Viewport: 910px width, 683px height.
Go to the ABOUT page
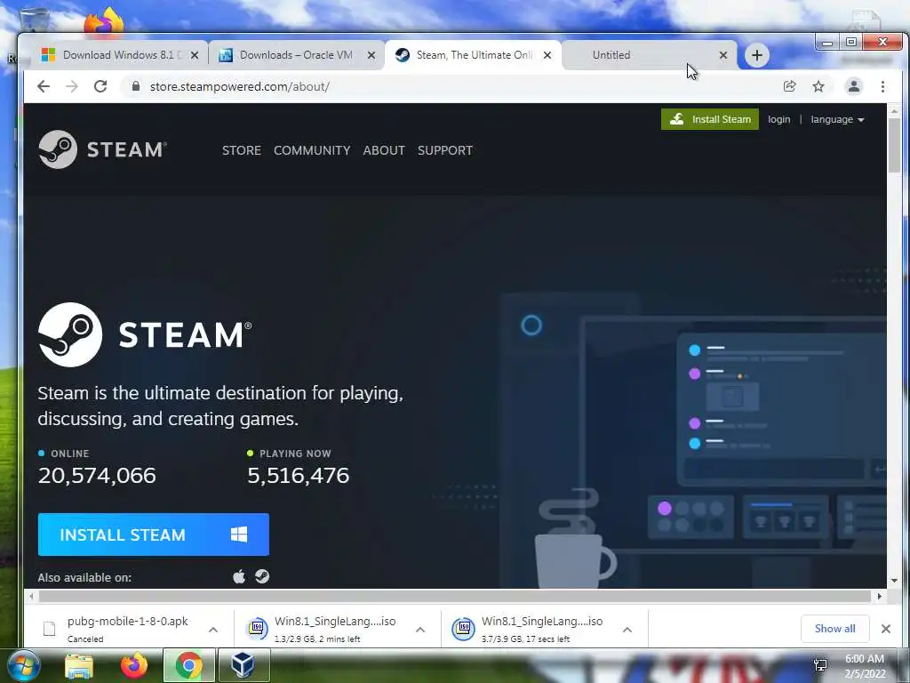(x=384, y=150)
